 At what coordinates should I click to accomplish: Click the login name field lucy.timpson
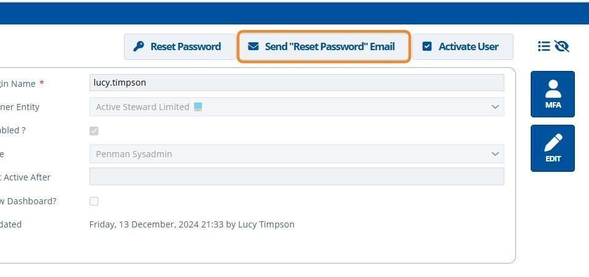click(x=297, y=83)
